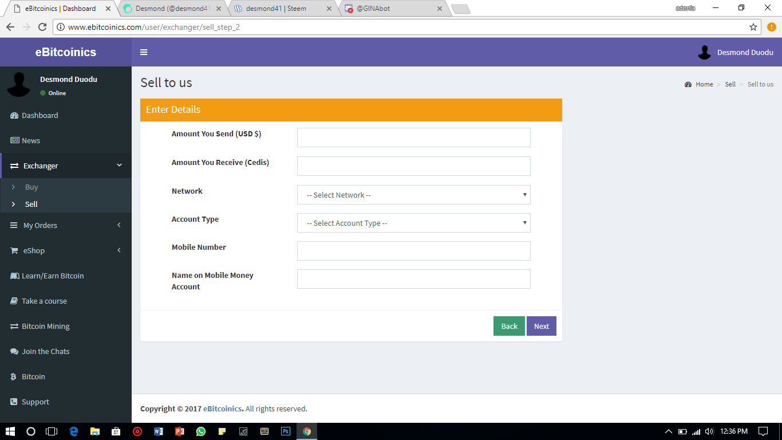782x440 pixels.
Task: Open the eShop cart icon
Action: 14,250
